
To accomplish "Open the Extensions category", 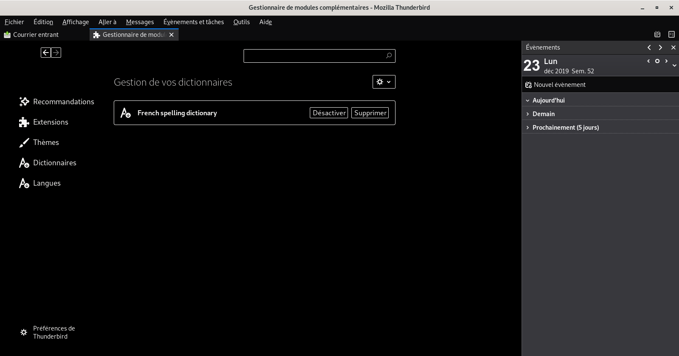I will [44, 122].
